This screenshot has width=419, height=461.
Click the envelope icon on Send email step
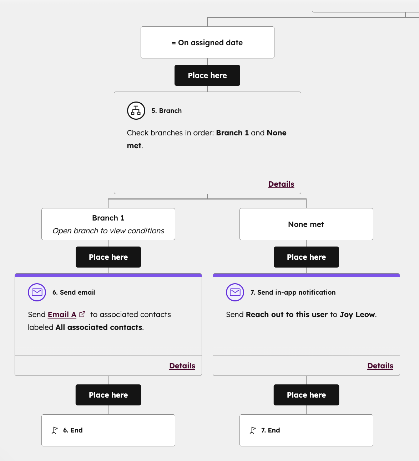tap(37, 292)
